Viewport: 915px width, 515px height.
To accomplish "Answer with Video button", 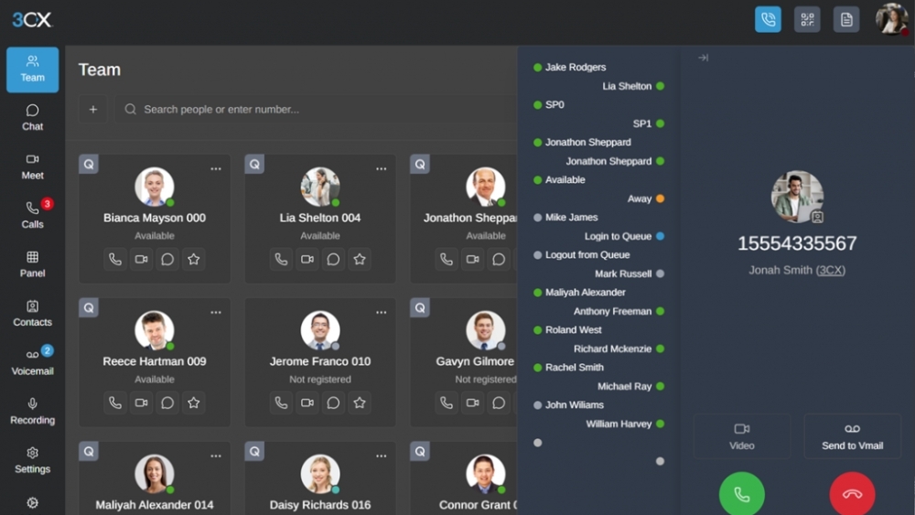I will [742, 436].
